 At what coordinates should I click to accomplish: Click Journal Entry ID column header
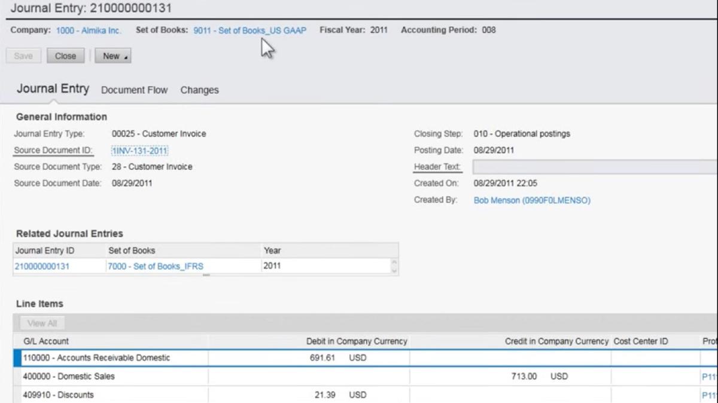pos(59,251)
